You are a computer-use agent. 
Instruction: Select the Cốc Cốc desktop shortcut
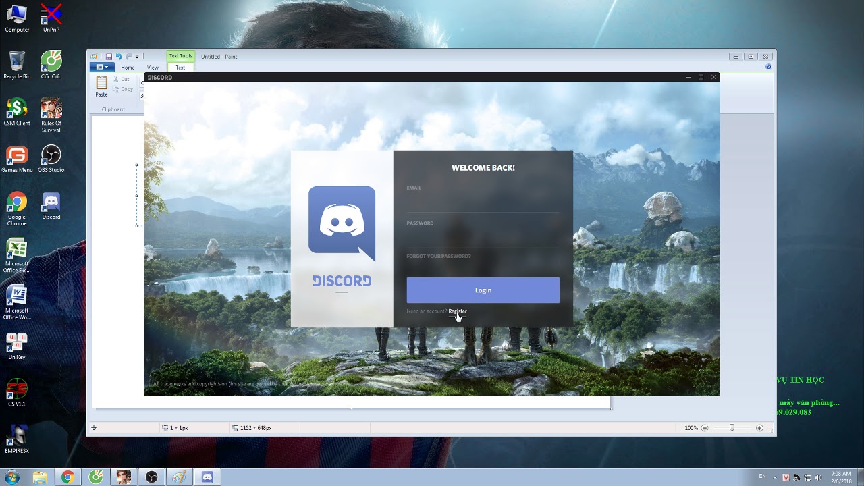[51, 65]
